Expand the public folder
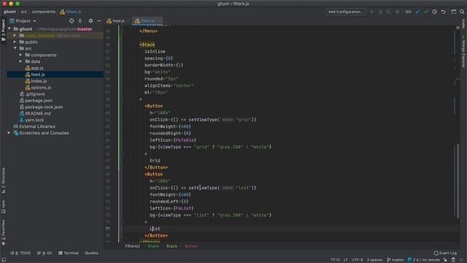This screenshot has width=467, height=263. pyautogui.click(x=15, y=42)
